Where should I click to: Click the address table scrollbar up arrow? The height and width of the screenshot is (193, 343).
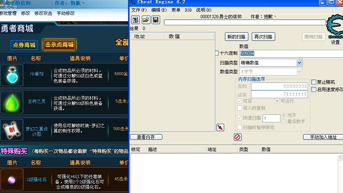point(340,157)
